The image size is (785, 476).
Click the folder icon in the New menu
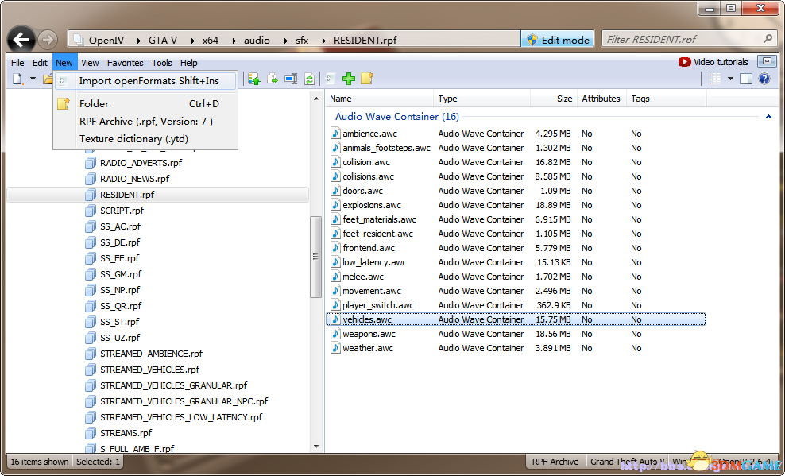point(64,103)
